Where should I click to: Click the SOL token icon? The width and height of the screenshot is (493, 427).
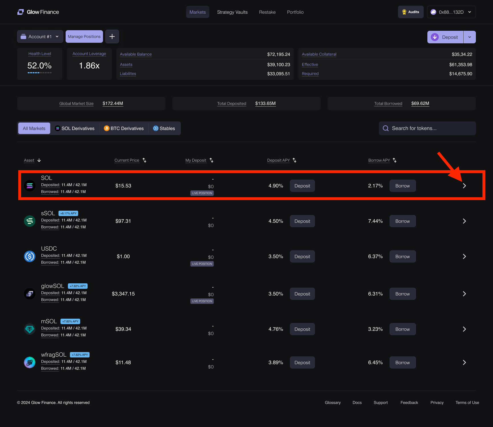(30, 186)
